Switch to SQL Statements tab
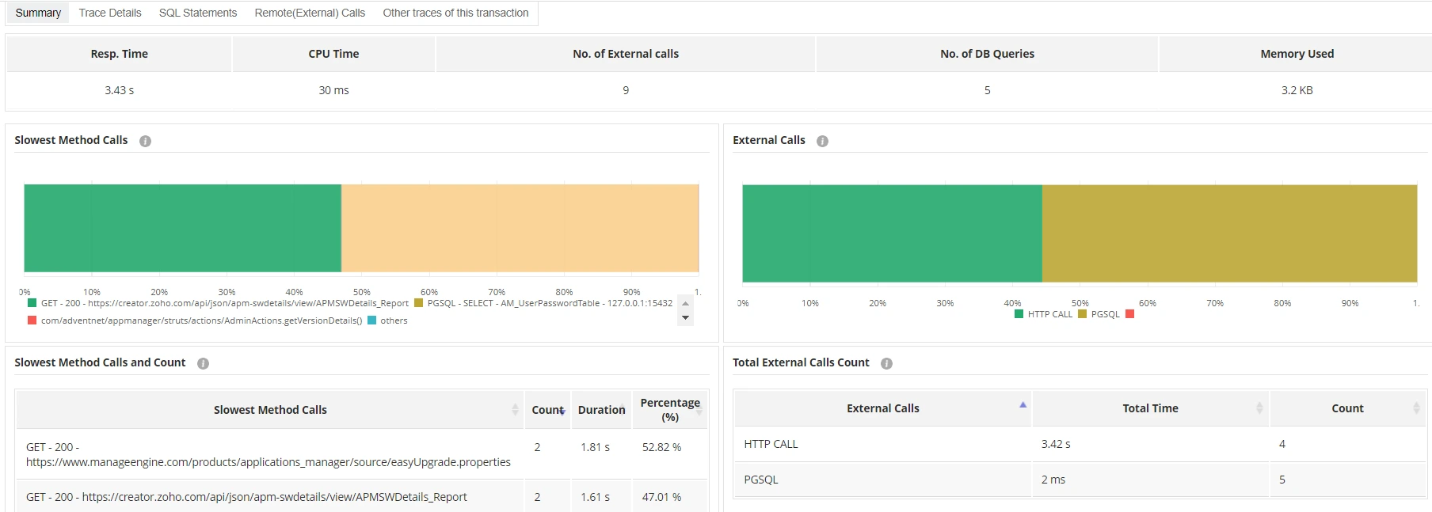Viewport: 1432px width, 512px height. point(198,13)
